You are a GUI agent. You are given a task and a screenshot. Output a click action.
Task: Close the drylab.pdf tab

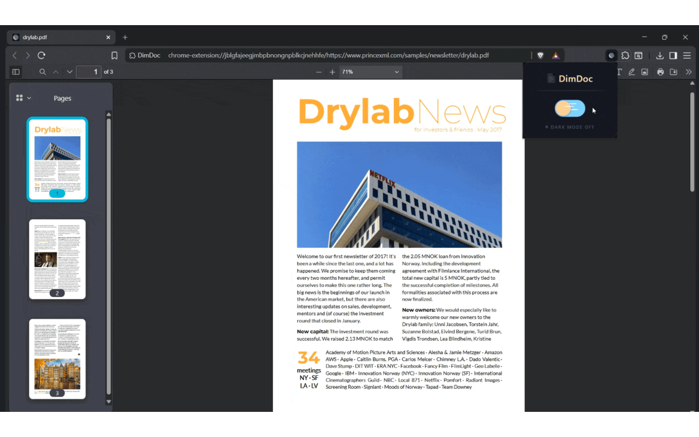[x=108, y=37]
